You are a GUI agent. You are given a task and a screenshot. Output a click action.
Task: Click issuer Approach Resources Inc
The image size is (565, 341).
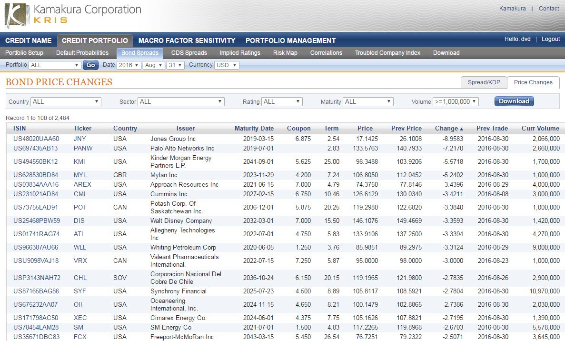[184, 184]
